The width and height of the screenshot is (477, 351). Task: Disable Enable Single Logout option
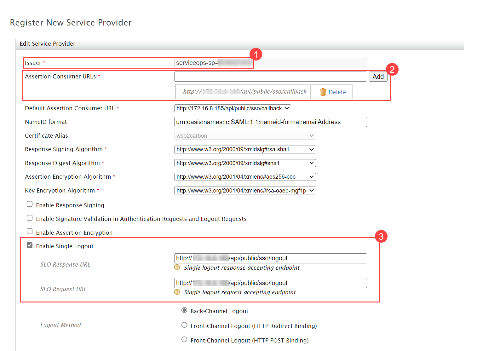29,245
